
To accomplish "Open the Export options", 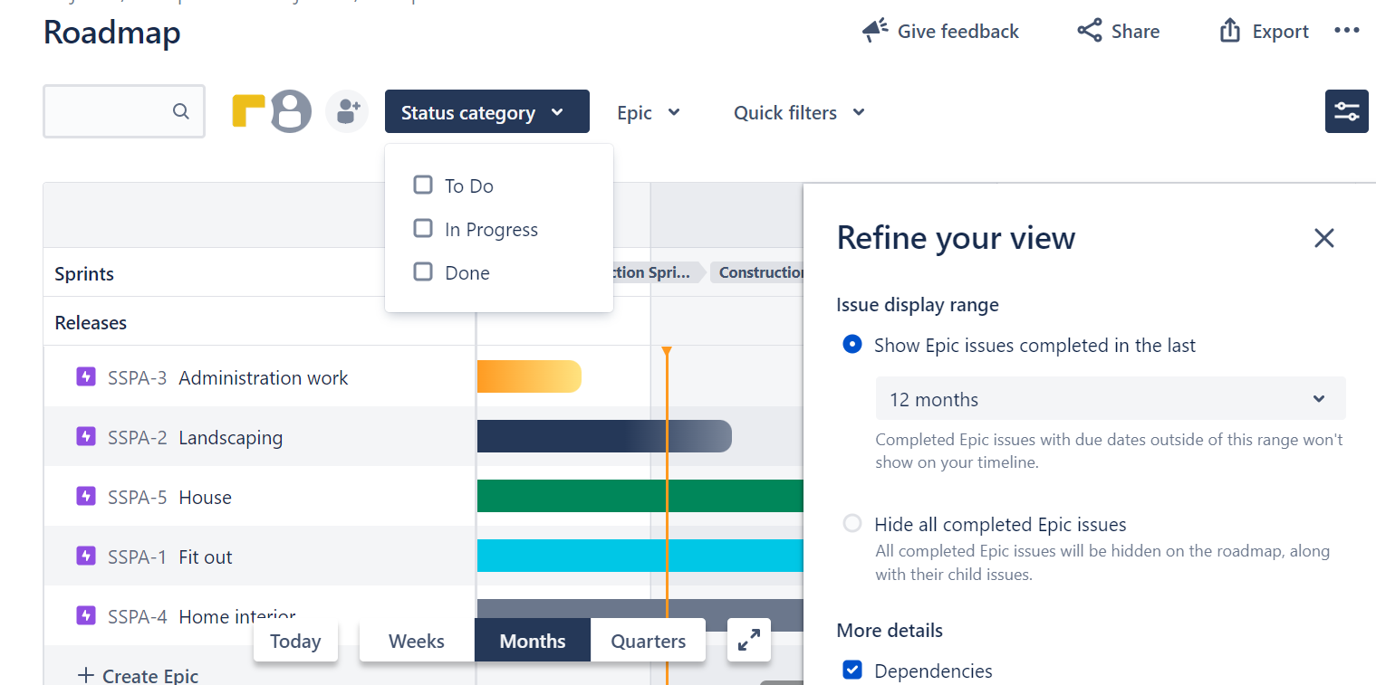I will click(1263, 30).
